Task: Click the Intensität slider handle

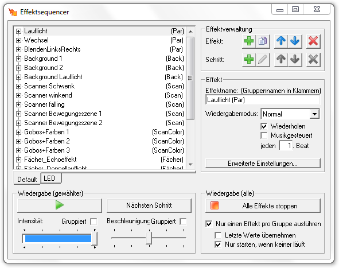Action: [x=94, y=239]
